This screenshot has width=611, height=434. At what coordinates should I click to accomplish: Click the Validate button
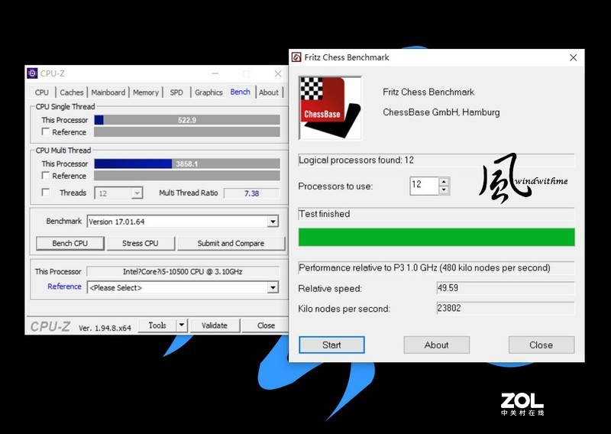(215, 325)
